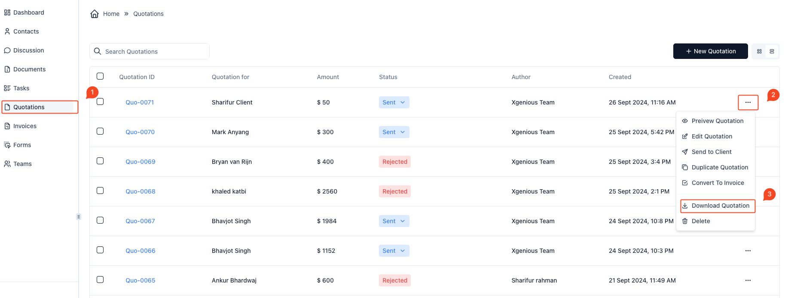Click the New Quotation button
The height and width of the screenshot is (298, 788).
point(710,51)
